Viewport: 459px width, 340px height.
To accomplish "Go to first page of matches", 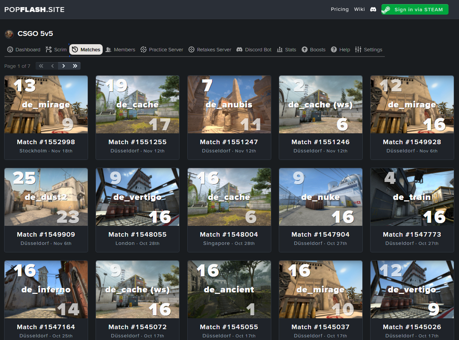I will coord(41,66).
